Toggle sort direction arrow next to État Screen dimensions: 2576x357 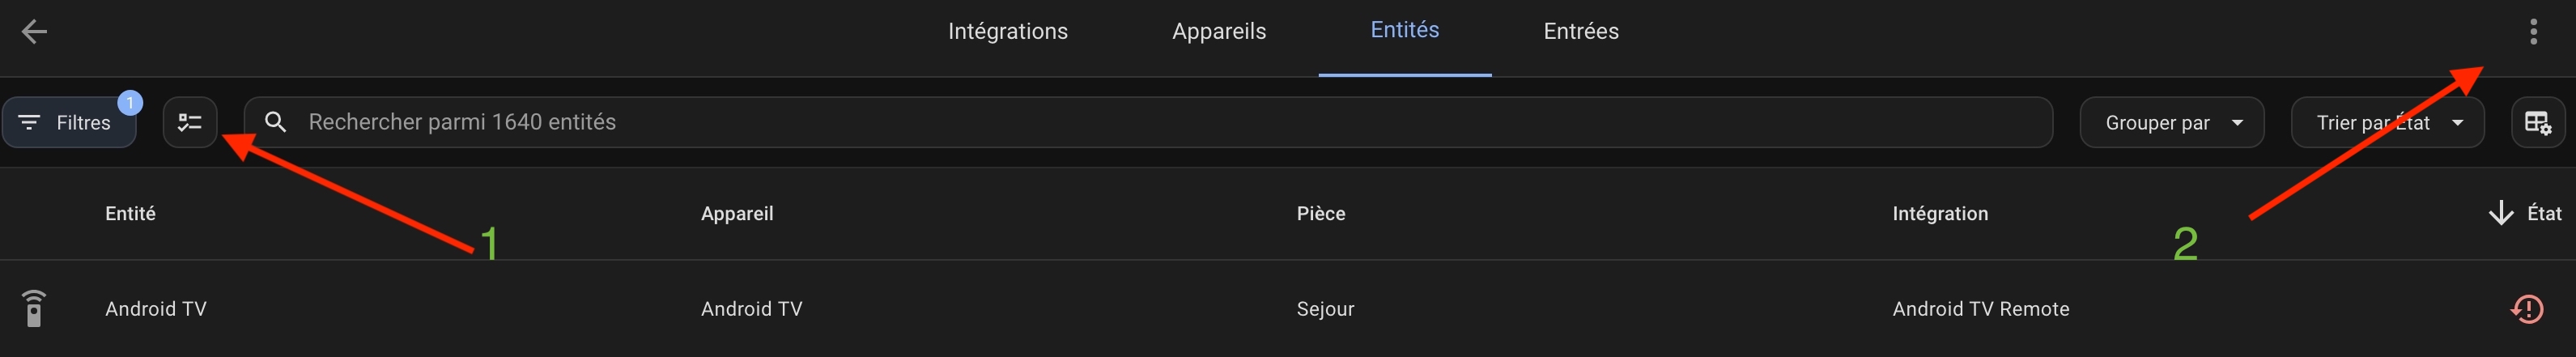(x=2500, y=213)
